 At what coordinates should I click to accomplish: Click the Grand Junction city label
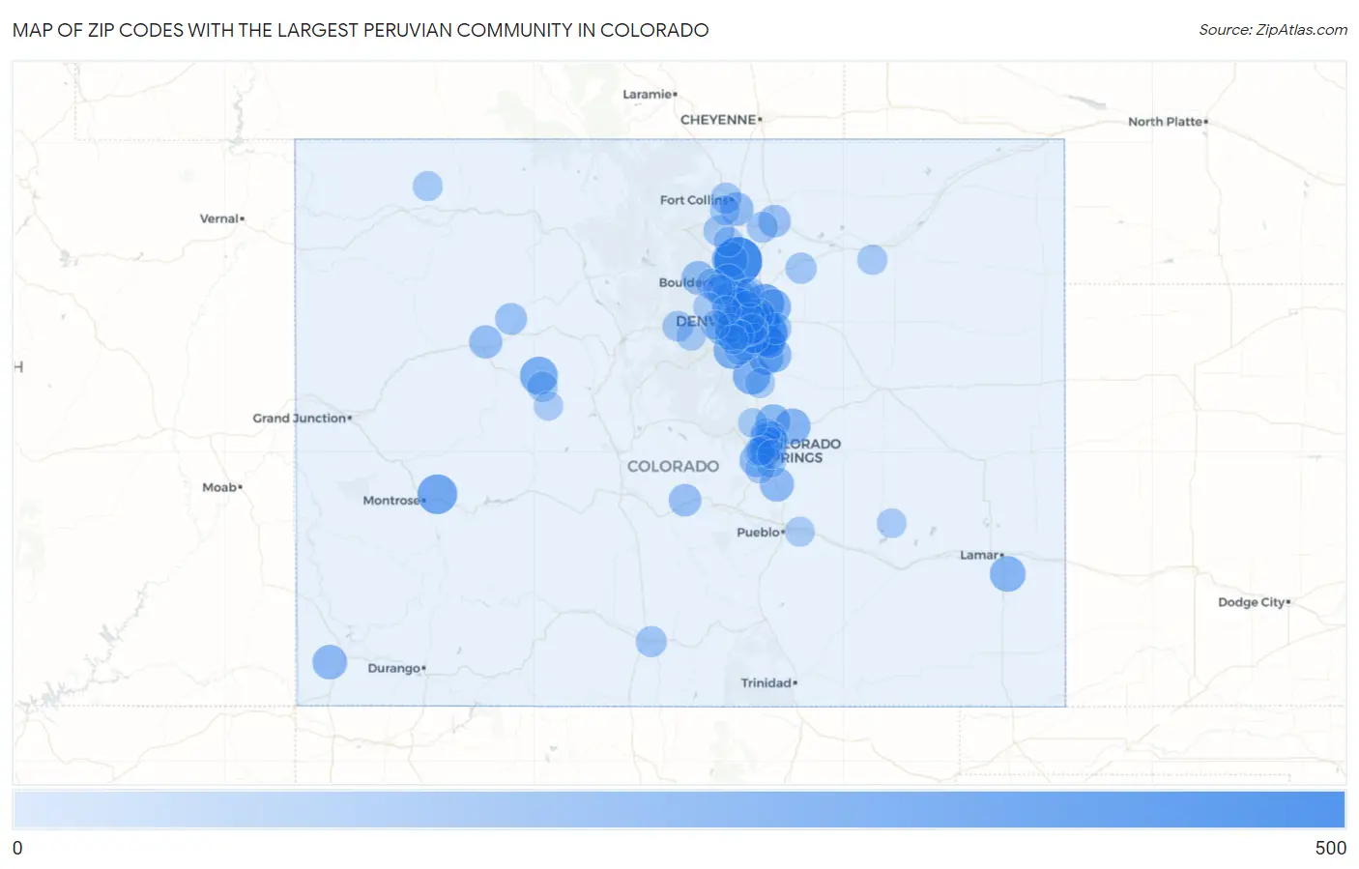[300, 419]
